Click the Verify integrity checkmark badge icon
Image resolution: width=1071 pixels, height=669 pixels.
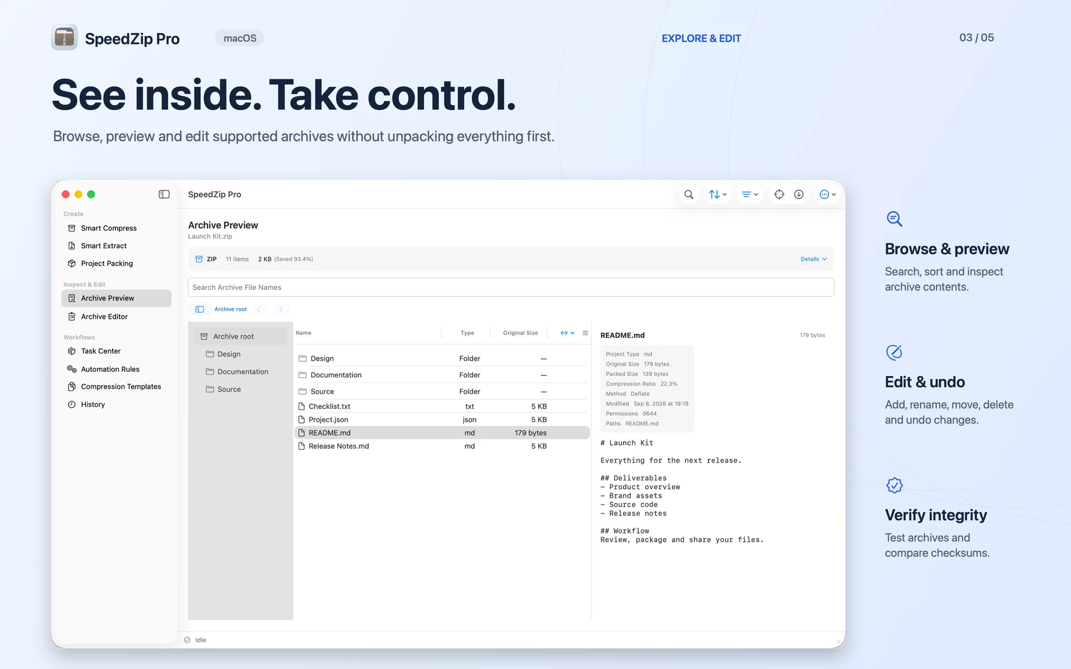pos(894,485)
